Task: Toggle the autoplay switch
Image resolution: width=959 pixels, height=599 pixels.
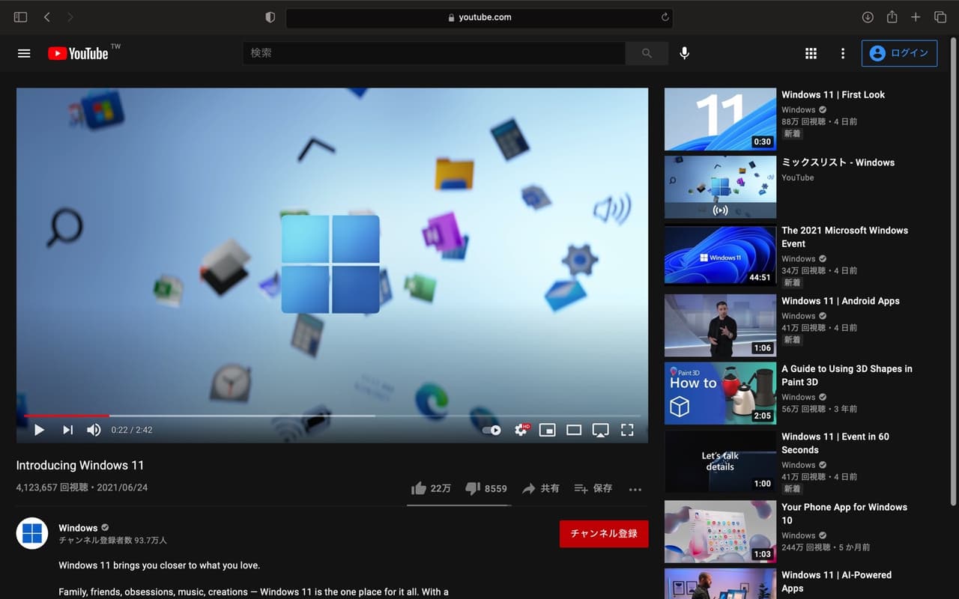Action: tap(491, 430)
